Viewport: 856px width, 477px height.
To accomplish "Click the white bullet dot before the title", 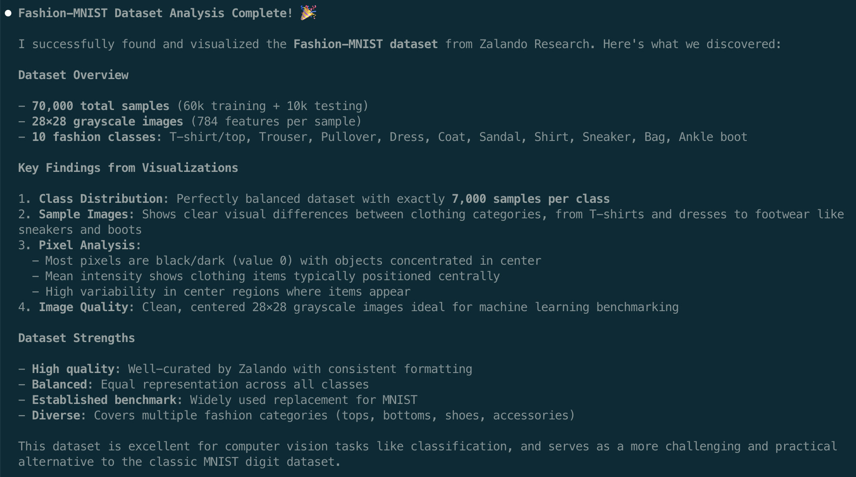I will tap(8, 13).
